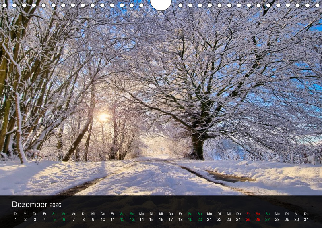
Task: Select day 1 in the calendar strip
Action: [16, 220]
